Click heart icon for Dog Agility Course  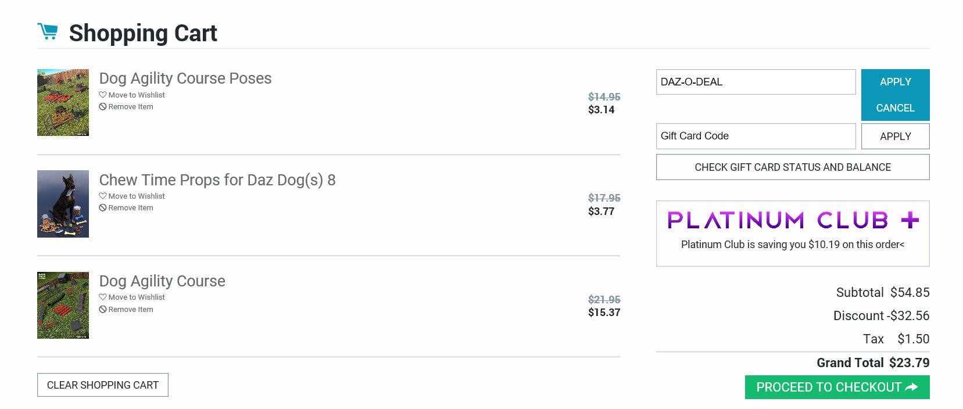point(103,297)
